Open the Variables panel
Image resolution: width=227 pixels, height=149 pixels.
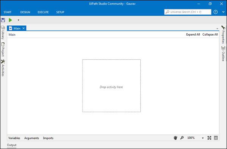(14, 138)
